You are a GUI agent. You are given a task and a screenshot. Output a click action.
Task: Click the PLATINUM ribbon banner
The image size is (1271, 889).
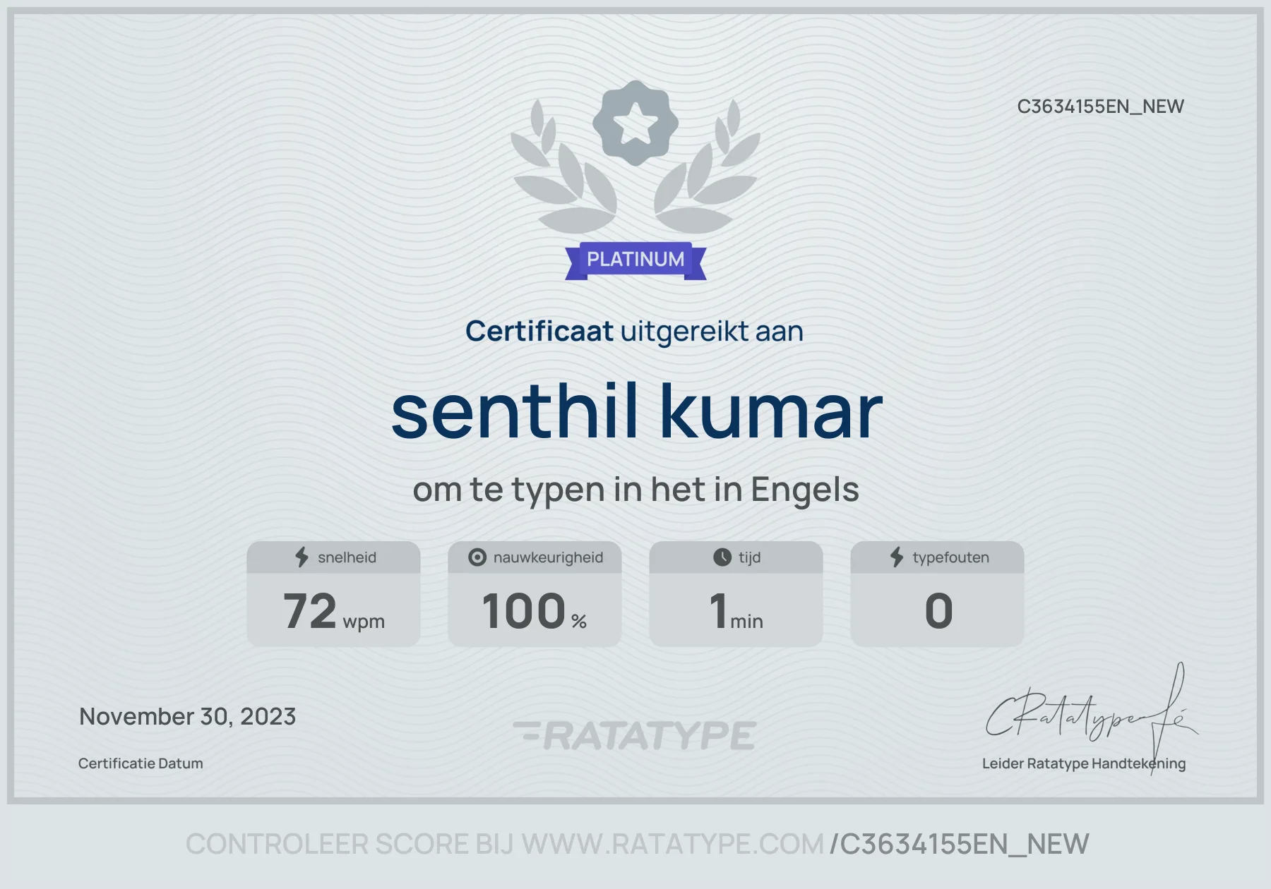click(635, 260)
